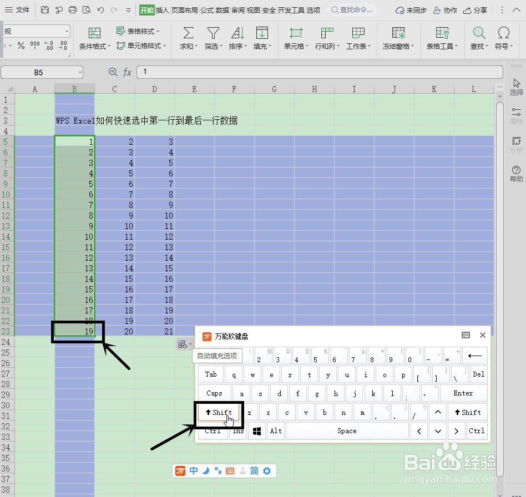
Task: Click the Redo arrow icon
Action: click(114, 10)
